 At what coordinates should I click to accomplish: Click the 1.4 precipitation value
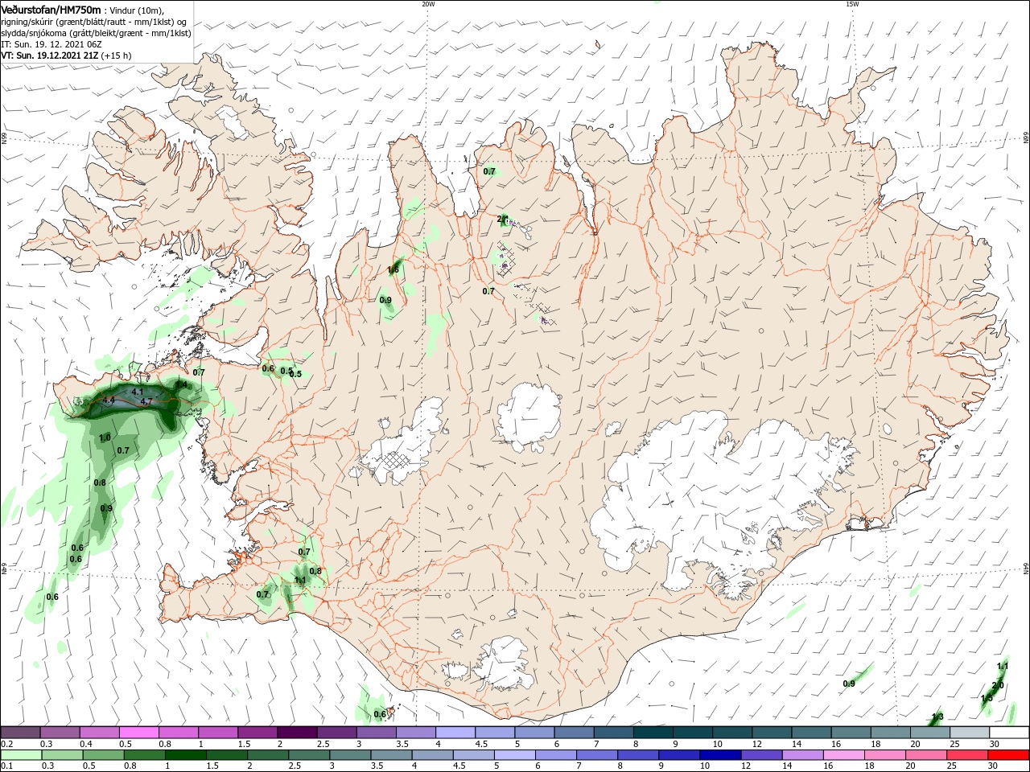tap(181, 385)
